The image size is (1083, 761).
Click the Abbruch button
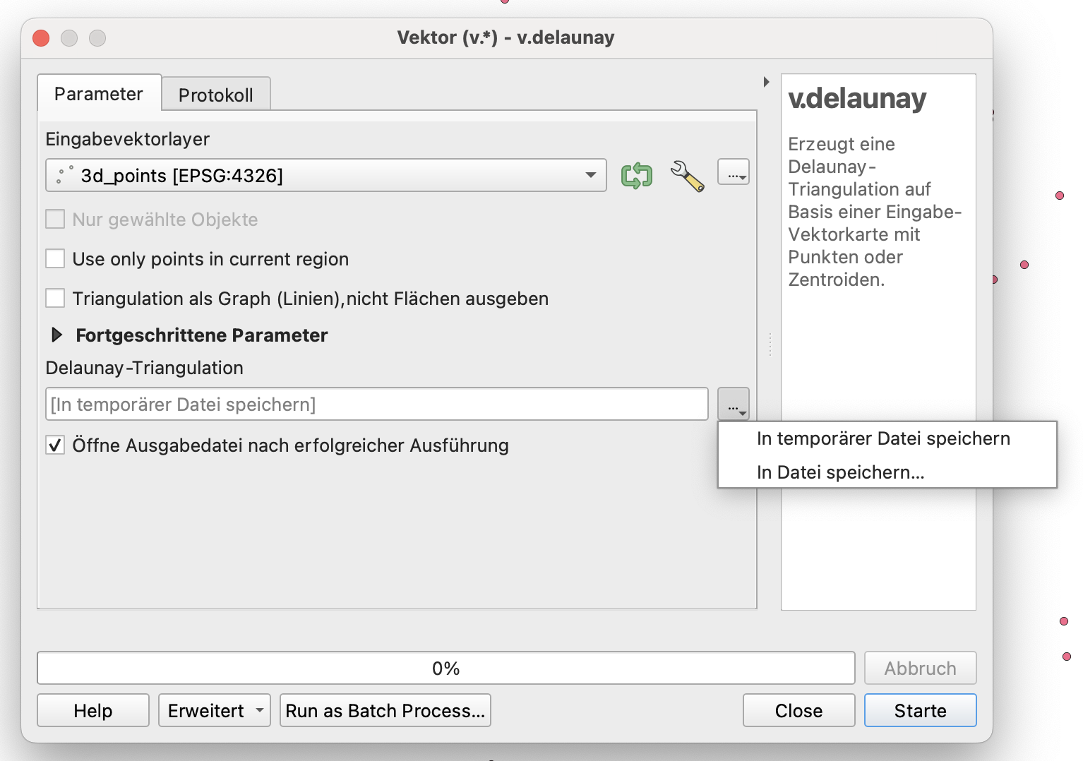coord(921,668)
